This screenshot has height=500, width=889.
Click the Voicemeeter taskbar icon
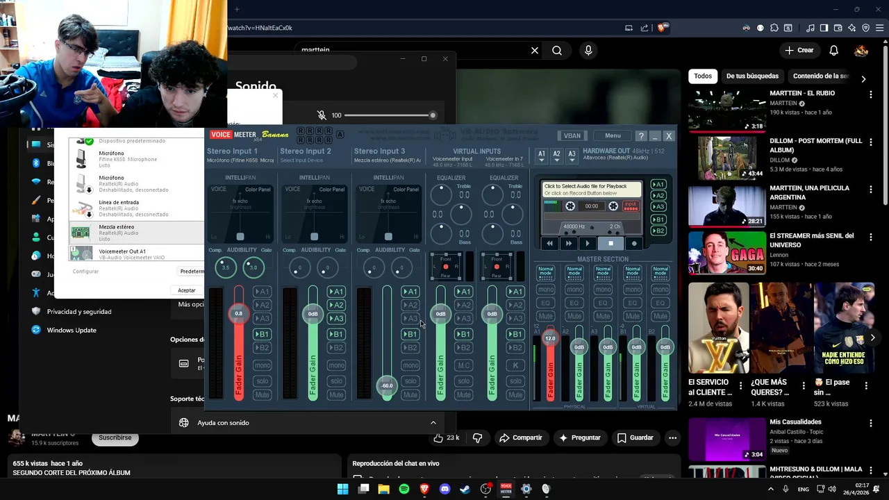click(x=506, y=489)
